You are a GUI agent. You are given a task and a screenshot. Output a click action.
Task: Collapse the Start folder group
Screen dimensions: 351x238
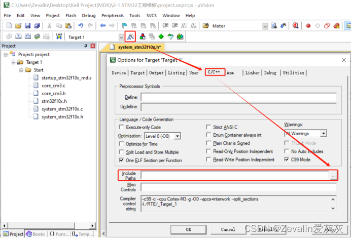tap(21, 70)
